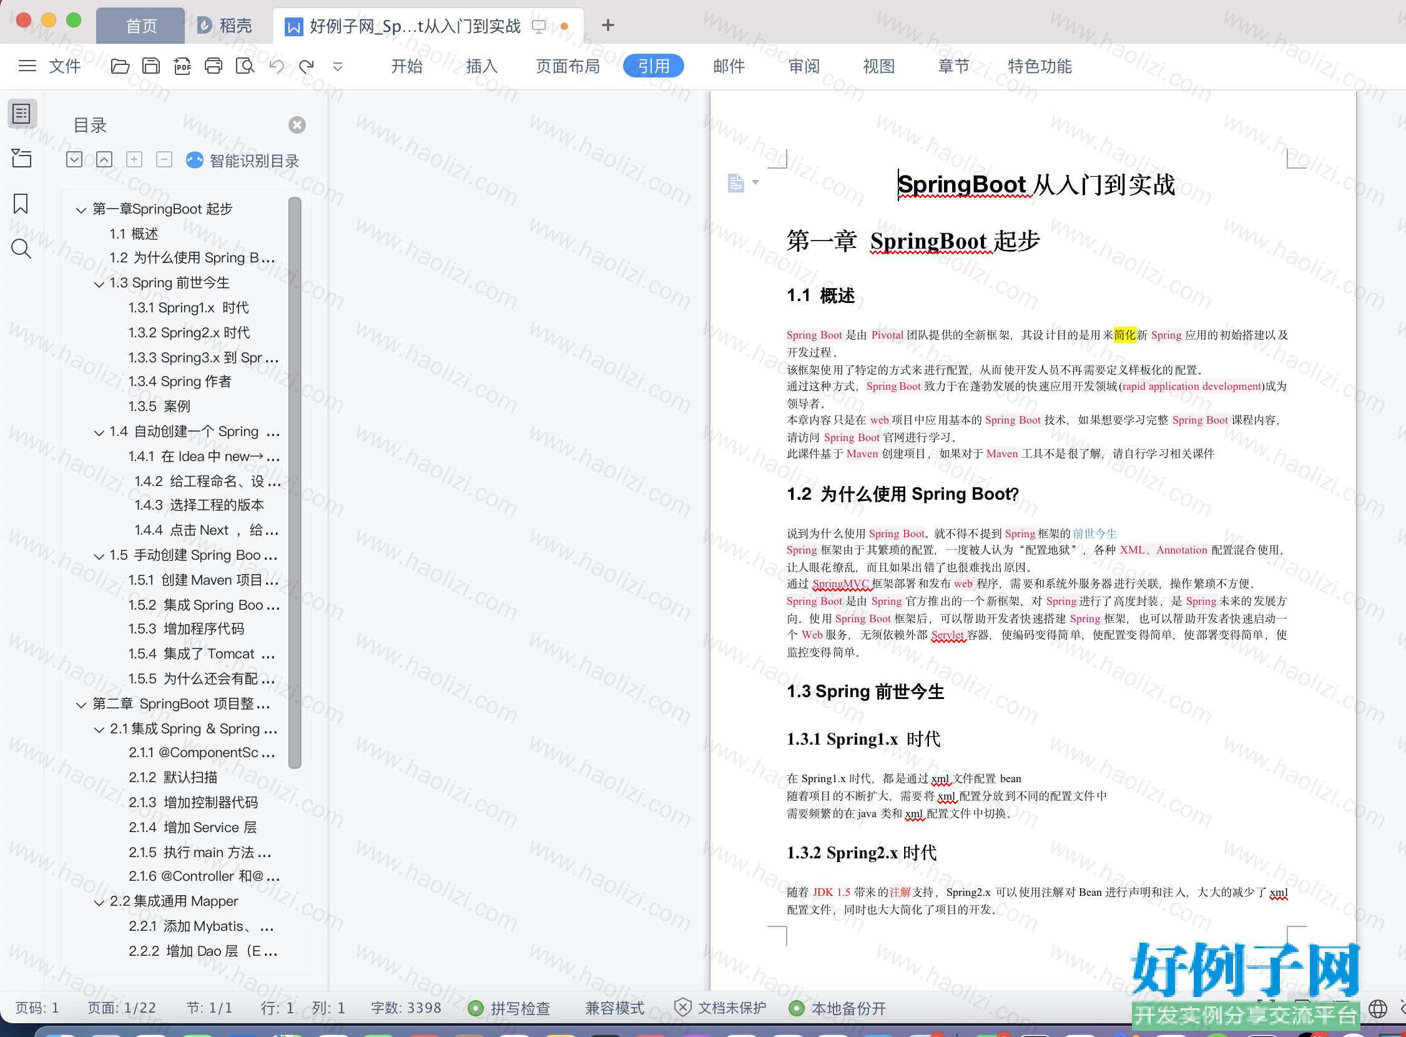
Task: Collapse 1.3 Spring 前世今生 node
Action: 99,284
